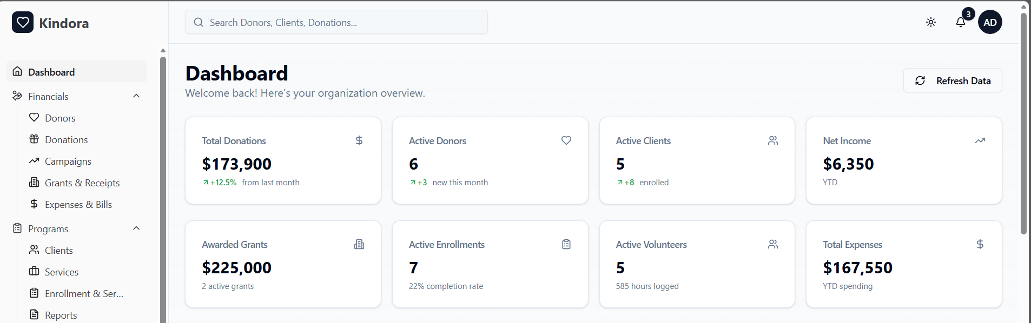
Task: Click the $225,000 Awarded Grants value
Action: [x=236, y=267]
